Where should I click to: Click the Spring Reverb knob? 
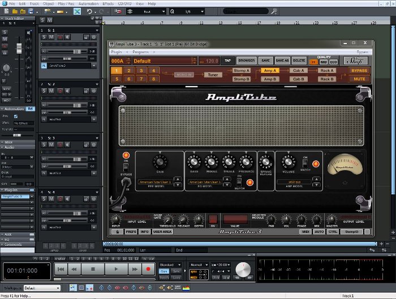point(266,162)
